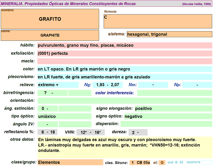Select the sistema field with hexagonal, trigonal
The width and height of the screenshot is (213, 166).
click(x=169, y=34)
